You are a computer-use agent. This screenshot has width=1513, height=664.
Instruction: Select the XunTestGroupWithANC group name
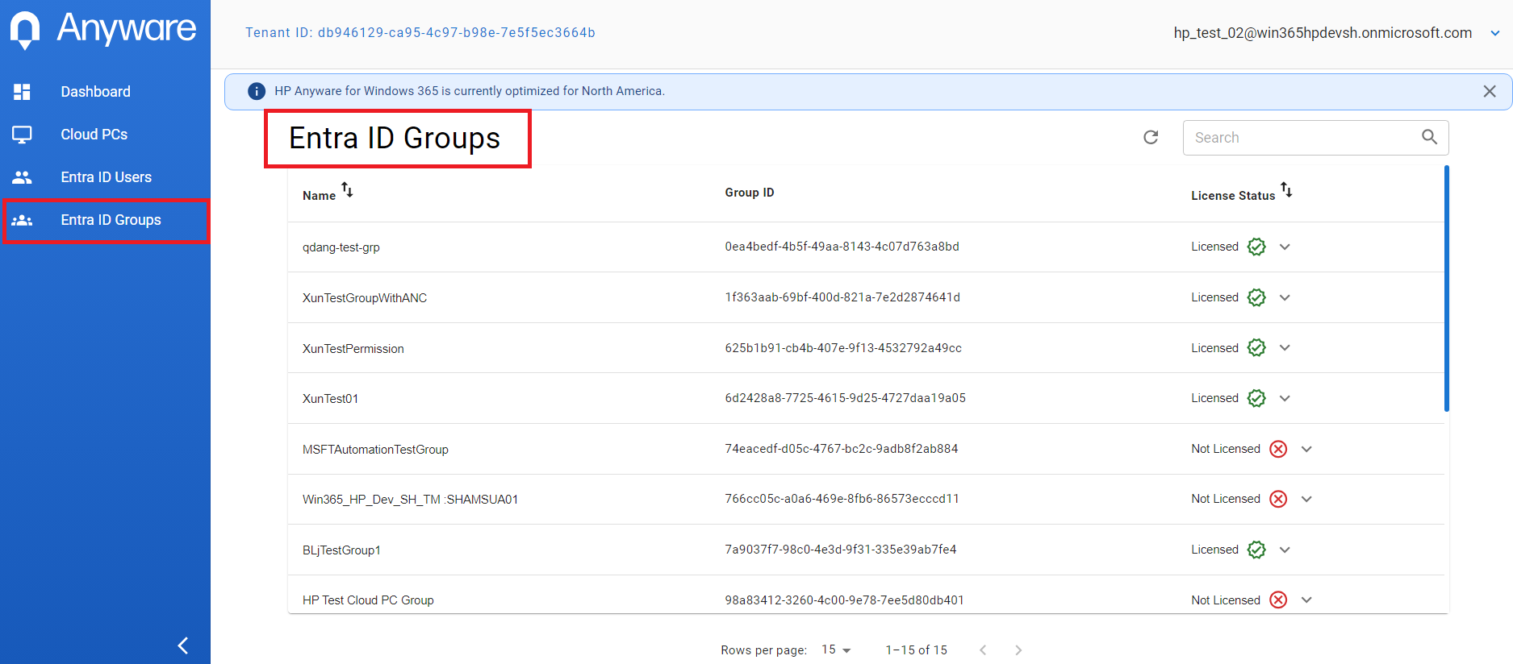pos(365,298)
